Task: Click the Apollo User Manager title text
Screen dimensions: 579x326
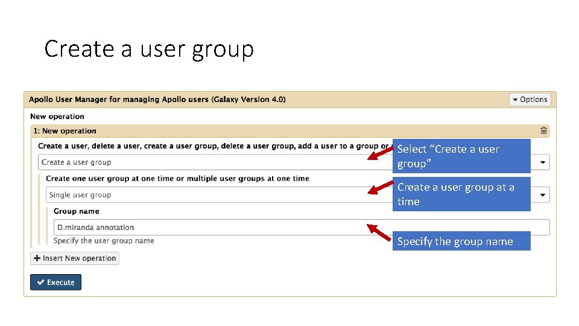Action: (157, 100)
